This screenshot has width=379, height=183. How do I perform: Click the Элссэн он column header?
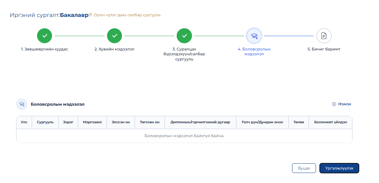121,122
